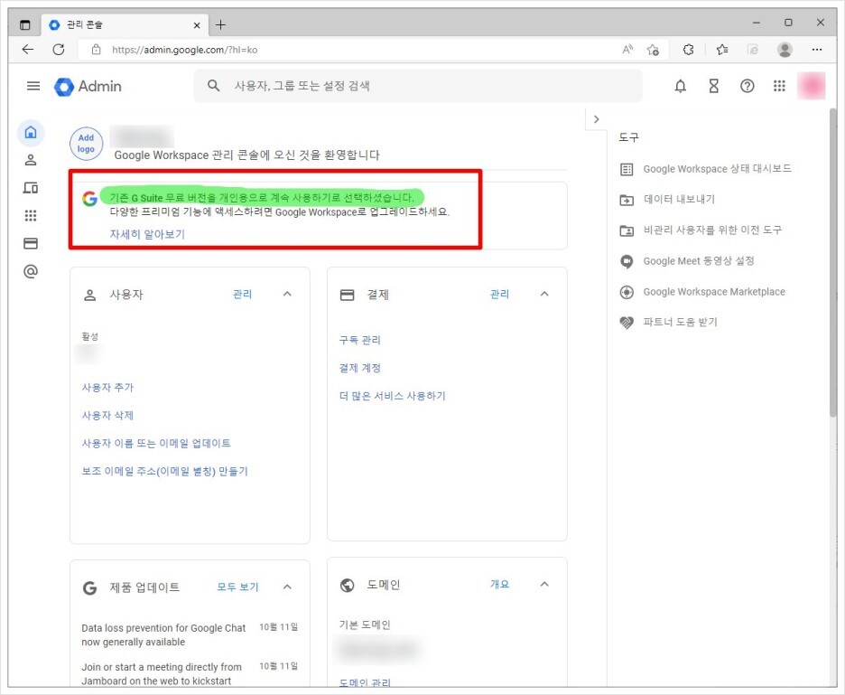Open browser profile icon
The width and height of the screenshot is (845, 695).
[785, 50]
